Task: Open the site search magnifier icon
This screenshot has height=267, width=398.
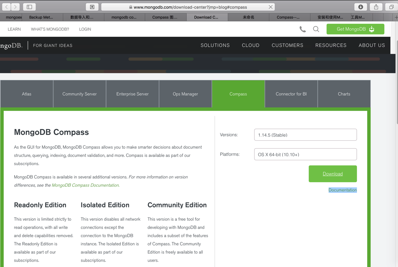Action: [316, 29]
